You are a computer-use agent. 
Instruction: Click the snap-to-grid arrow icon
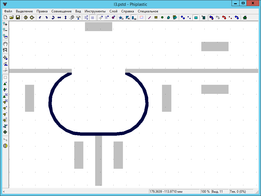point(107,18)
